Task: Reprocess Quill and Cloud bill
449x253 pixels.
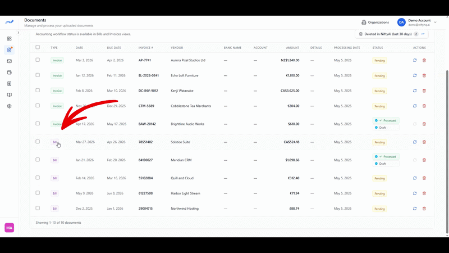Action: 415,178
